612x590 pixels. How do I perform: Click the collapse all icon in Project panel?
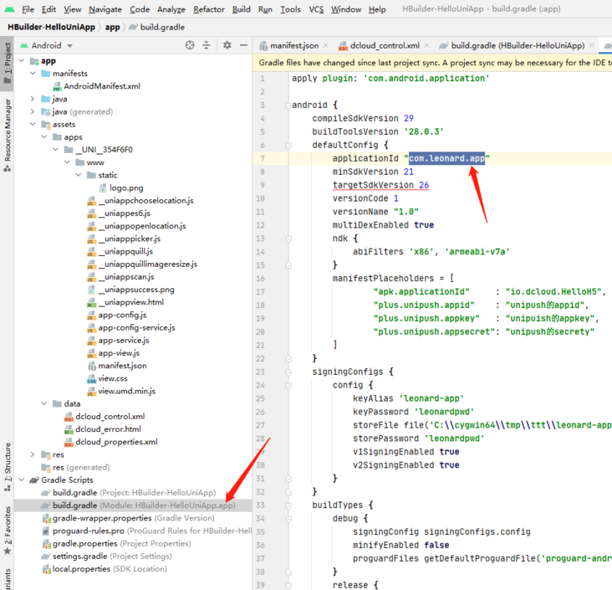click(x=207, y=45)
